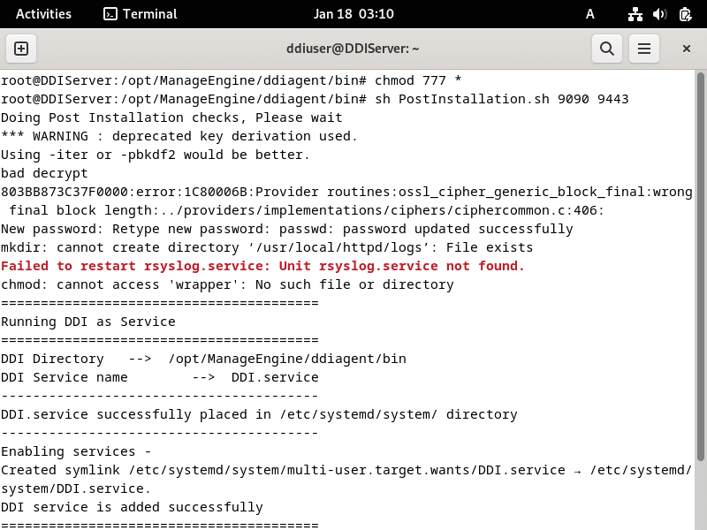Open the Activities overview
Image resolution: width=707 pixels, height=530 pixels.
43,14
